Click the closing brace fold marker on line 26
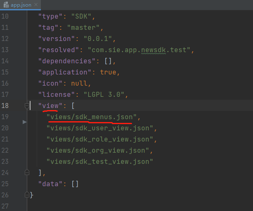 27,194
